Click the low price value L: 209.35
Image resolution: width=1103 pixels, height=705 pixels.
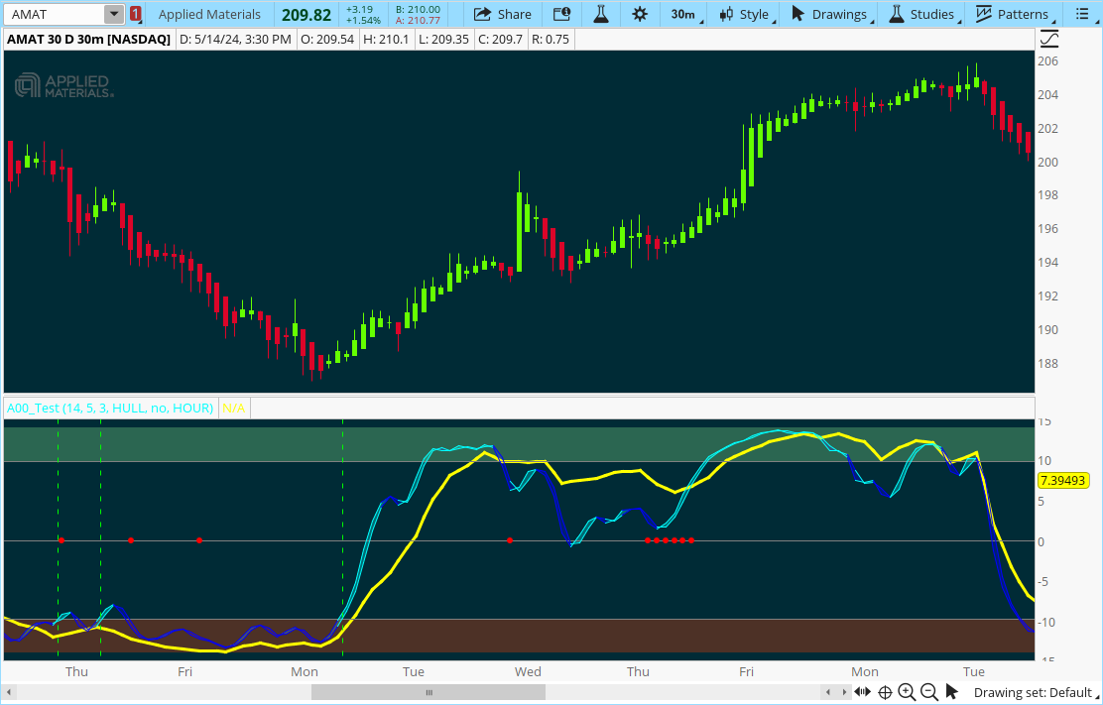click(443, 40)
